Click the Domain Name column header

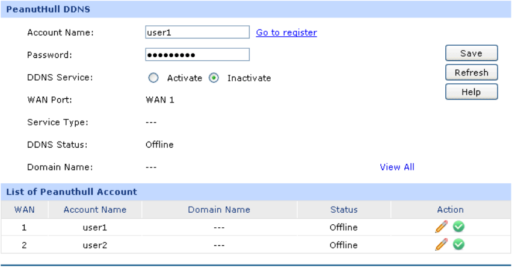[x=219, y=210]
